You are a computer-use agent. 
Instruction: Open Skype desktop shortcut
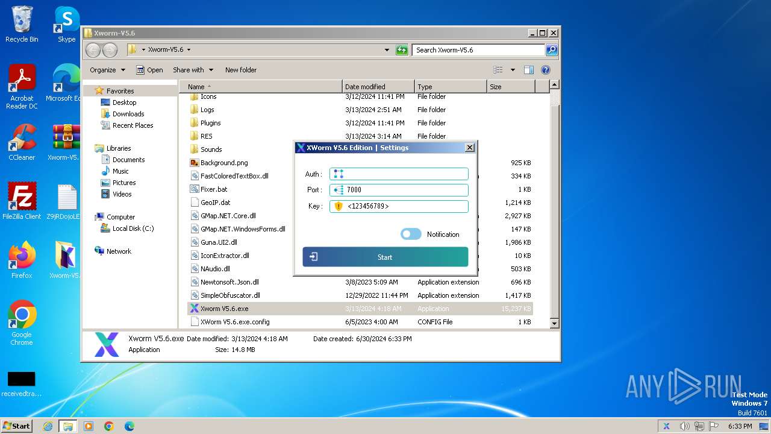click(66, 25)
